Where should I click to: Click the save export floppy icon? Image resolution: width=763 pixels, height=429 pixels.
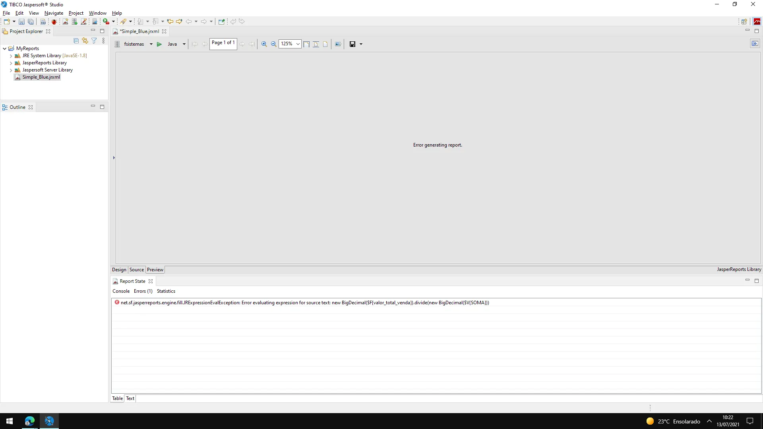(352, 44)
